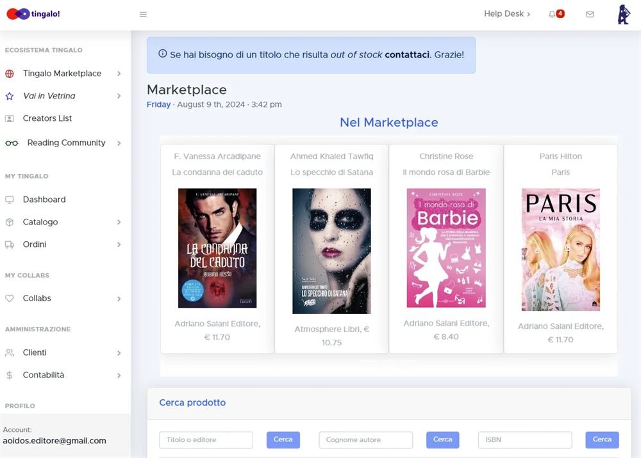This screenshot has height=458, width=641.
Task: Go to Vai in Vetrina
Action: tap(49, 96)
